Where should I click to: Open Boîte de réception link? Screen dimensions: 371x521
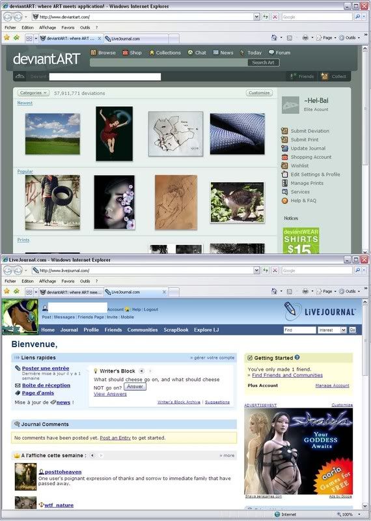(46, 385)
